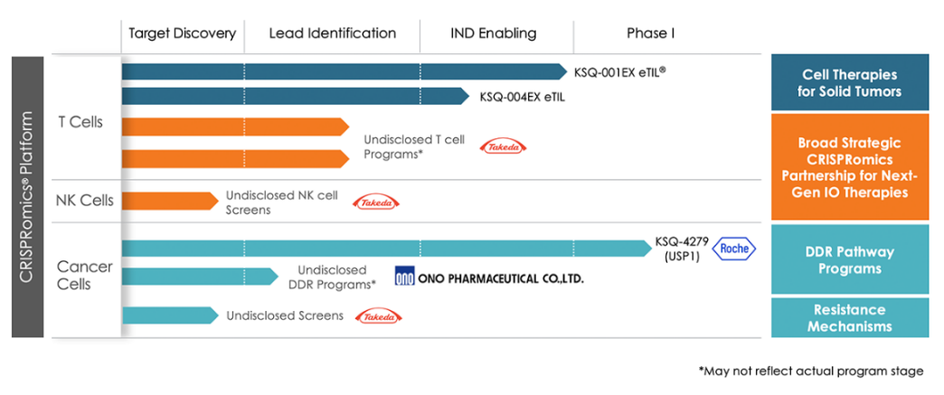
Task: Click the vertical CRISPRomics Platform sidebar
Action: coord(27,197)
